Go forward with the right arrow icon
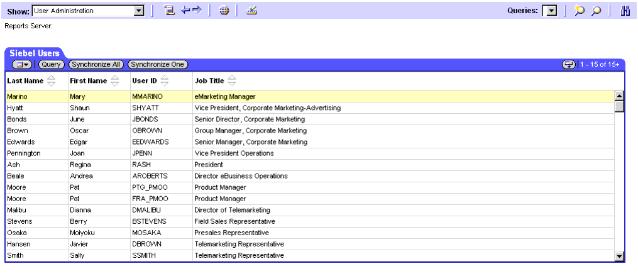The width and height of the screenshot is (638, 276). point(197,11)
